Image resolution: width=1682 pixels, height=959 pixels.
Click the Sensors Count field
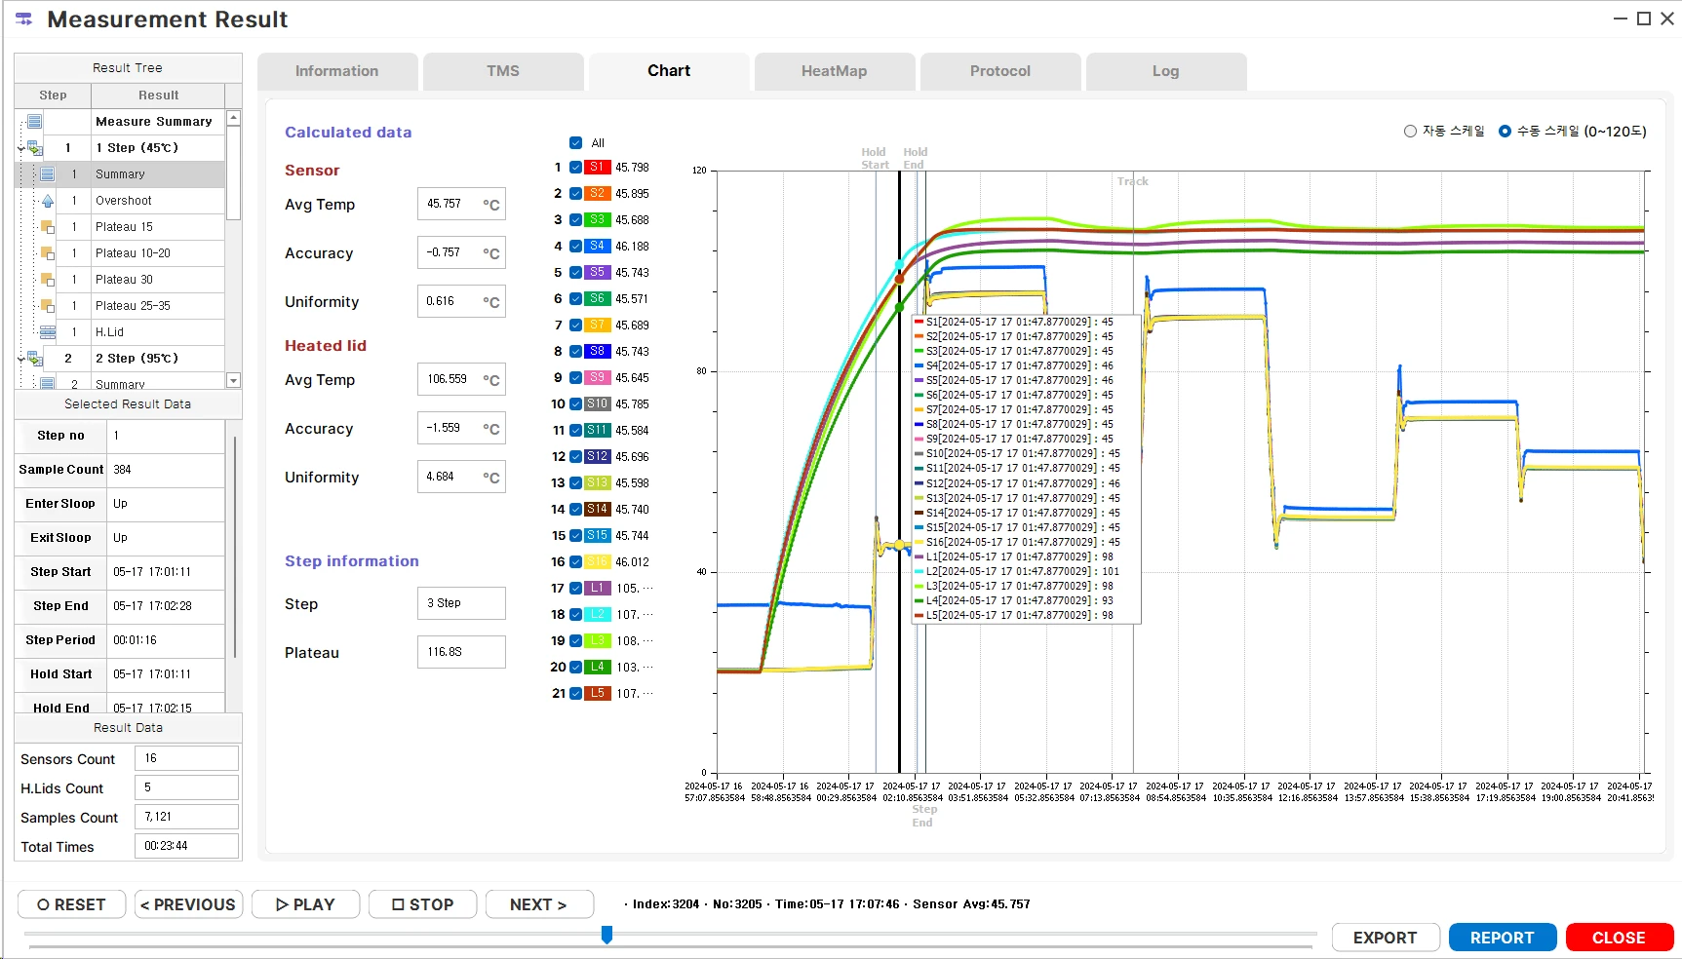(x=186, y=758)
